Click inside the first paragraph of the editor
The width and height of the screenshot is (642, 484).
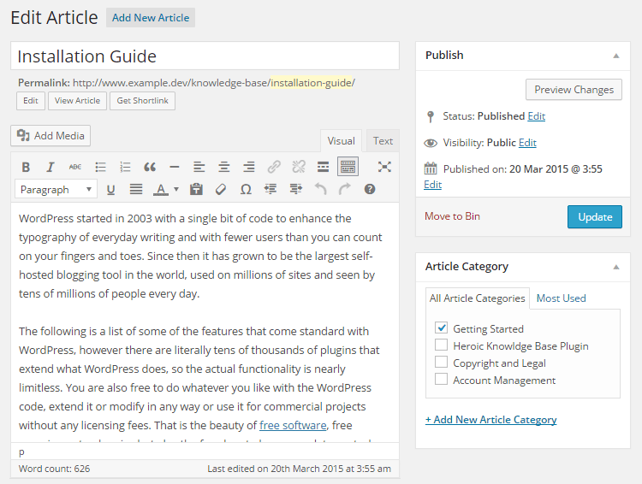coord(200,257)
